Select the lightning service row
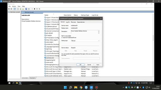Viewport: 161px width, 90px height. [49, 49]
